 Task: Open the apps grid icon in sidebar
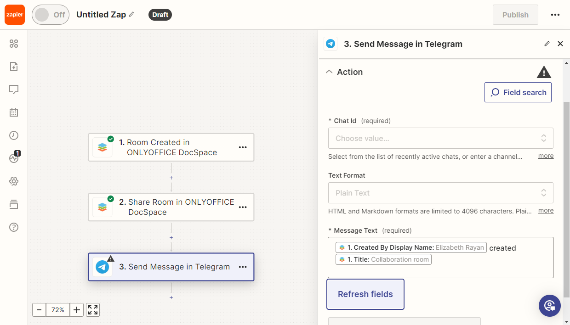point(14,44)
